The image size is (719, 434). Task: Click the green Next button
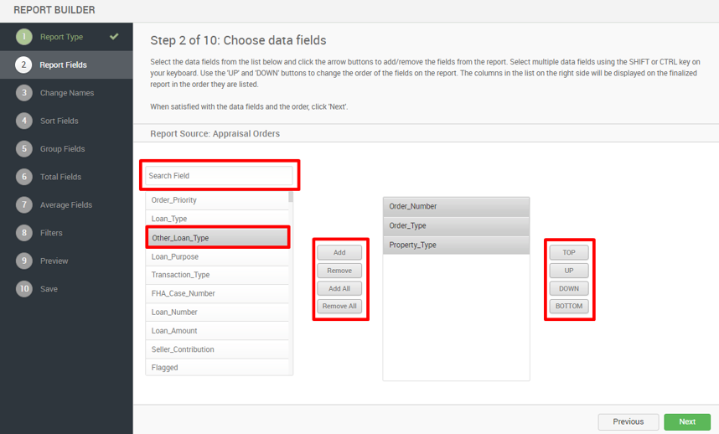click(687, 421)
